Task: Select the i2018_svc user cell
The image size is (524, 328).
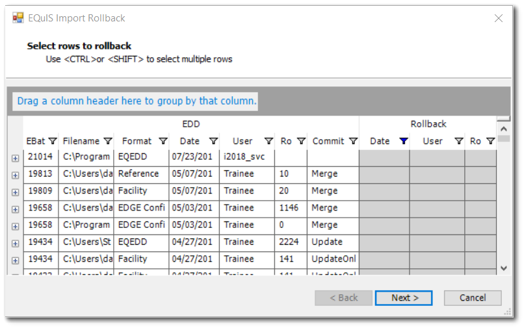Action: click(246, 157)
